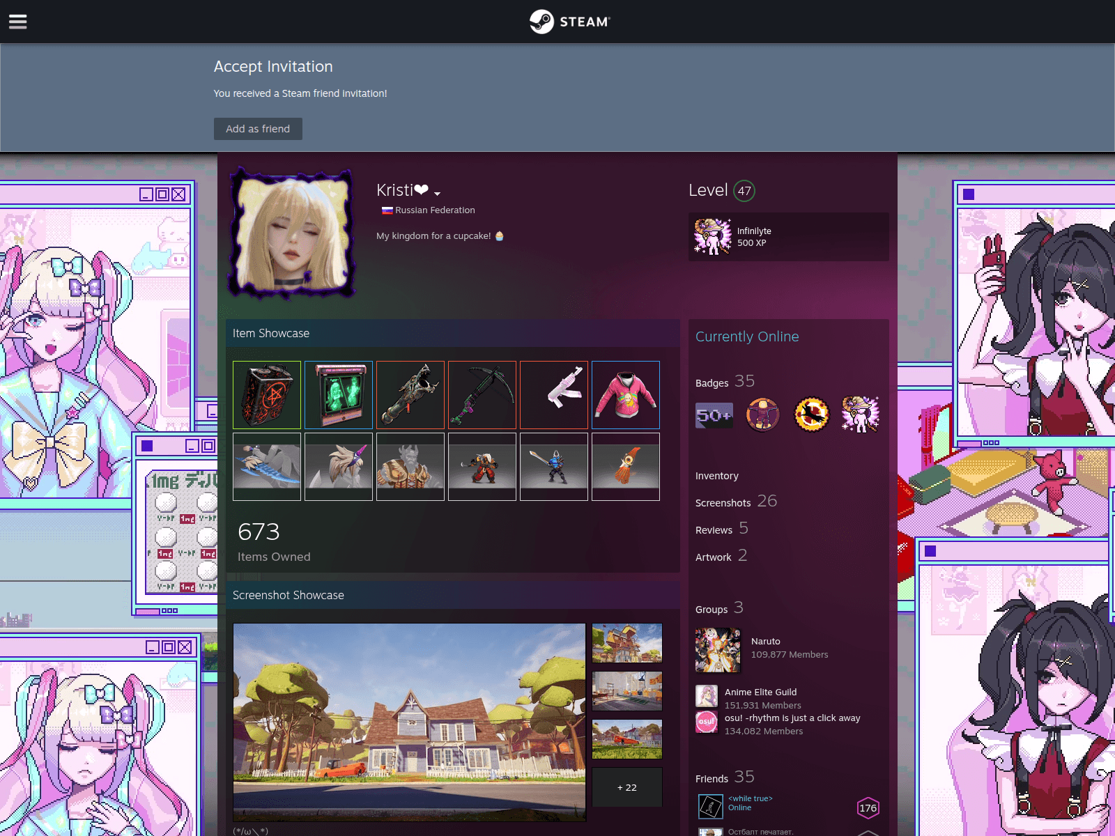1115x836 pixels.
Task: Open the Groups 3 link
Action: (719, 608)
